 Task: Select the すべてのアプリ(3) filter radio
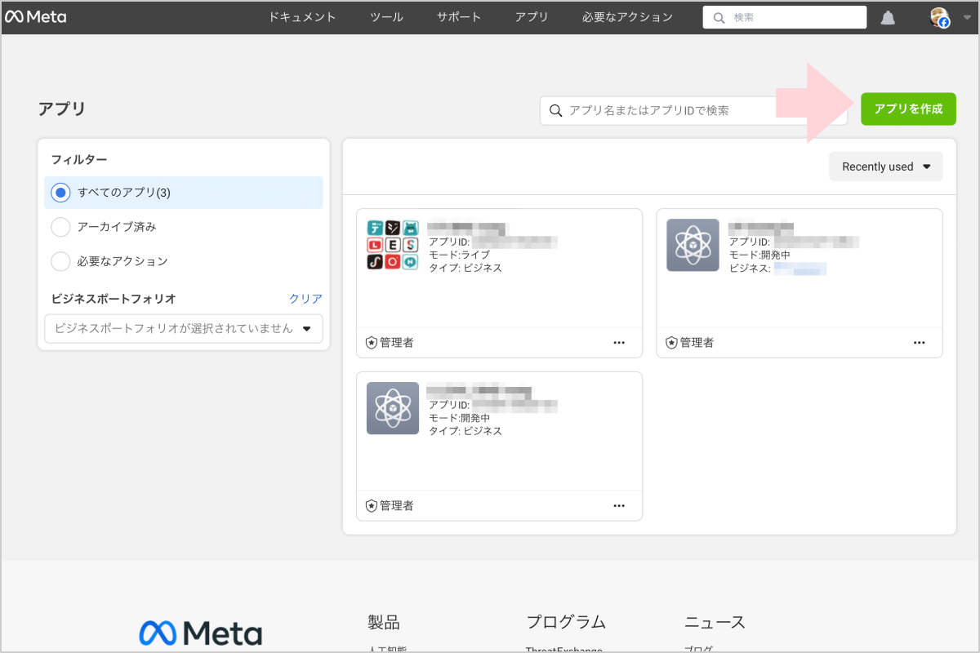pos(60,193)
